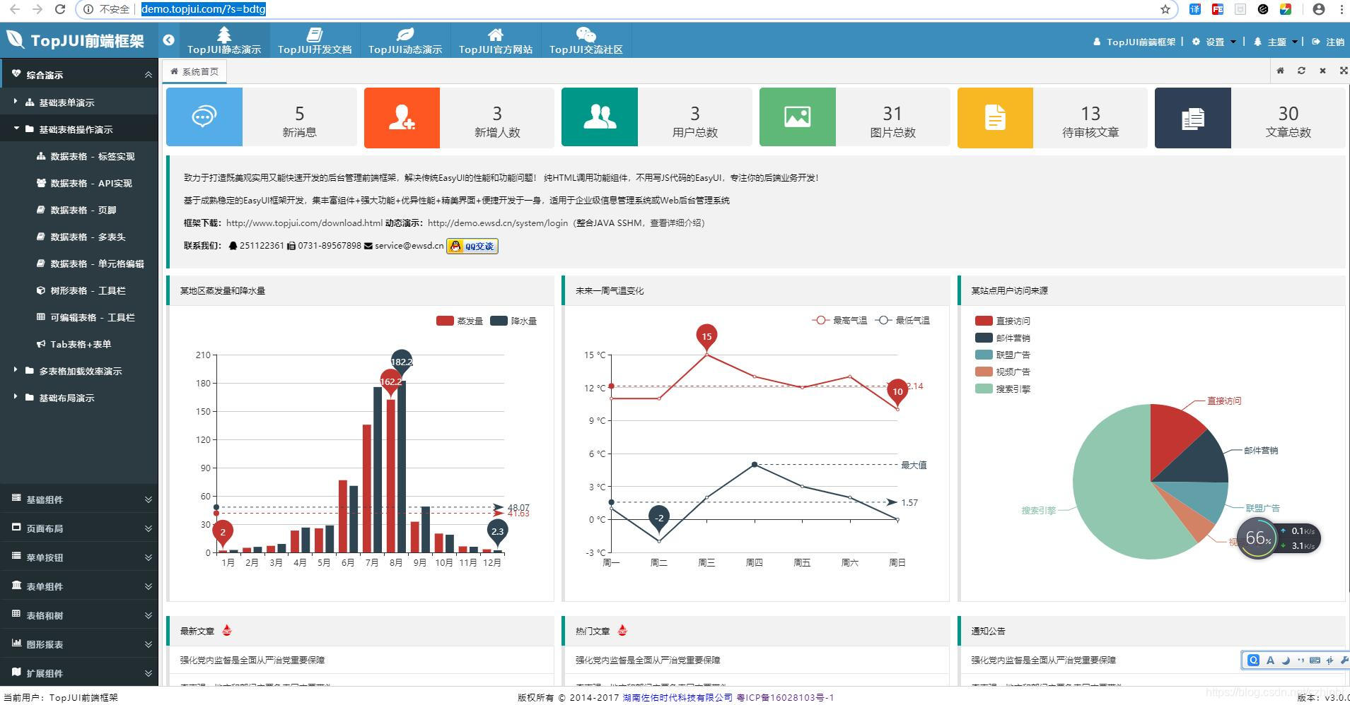Expand the 扩展组件 accordion section
The width and height of the screenshot is (1350, 705).
pos(79,673)
